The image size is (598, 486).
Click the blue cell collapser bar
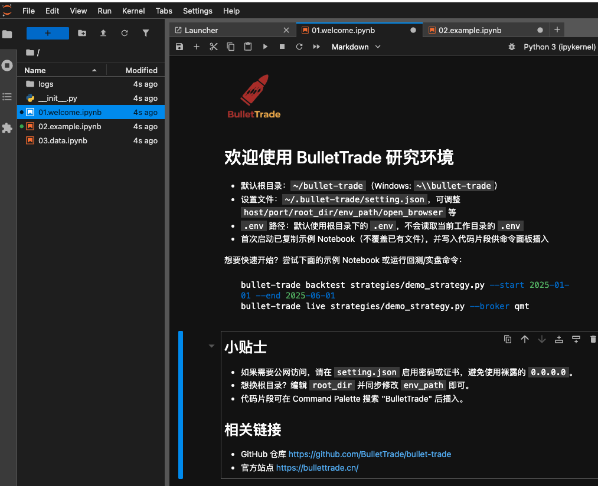tap(181, 405)
